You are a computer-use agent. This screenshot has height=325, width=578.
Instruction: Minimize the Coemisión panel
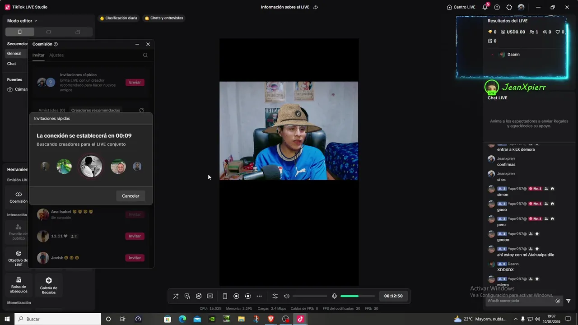(x=137, y=44)
